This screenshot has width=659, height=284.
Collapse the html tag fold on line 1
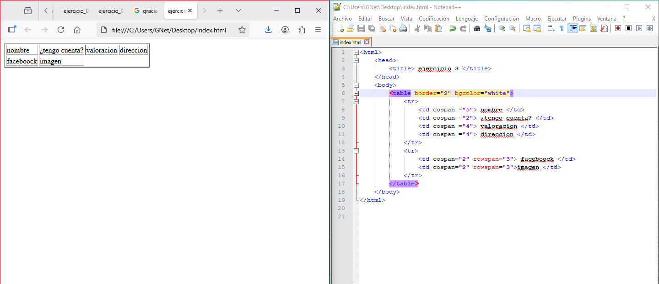point(356,52)
